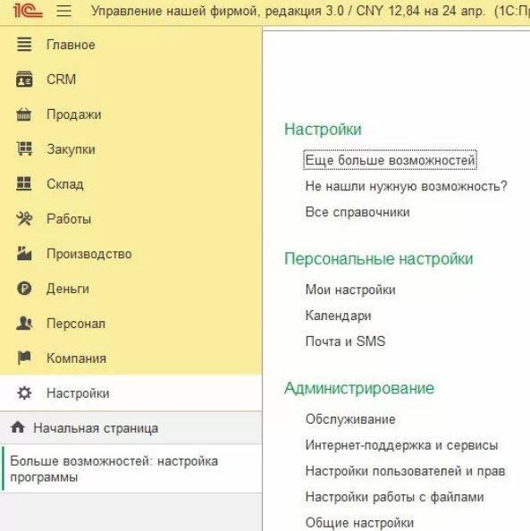Open the Календари link

tap(338, 316)
